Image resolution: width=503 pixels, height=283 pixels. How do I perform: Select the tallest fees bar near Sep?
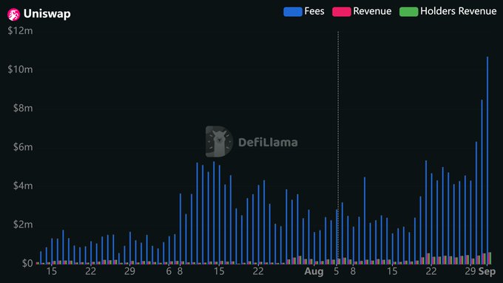coord(487,160)
